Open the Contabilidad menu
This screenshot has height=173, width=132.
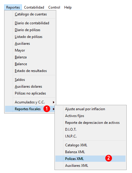click(x=34, y=7)
